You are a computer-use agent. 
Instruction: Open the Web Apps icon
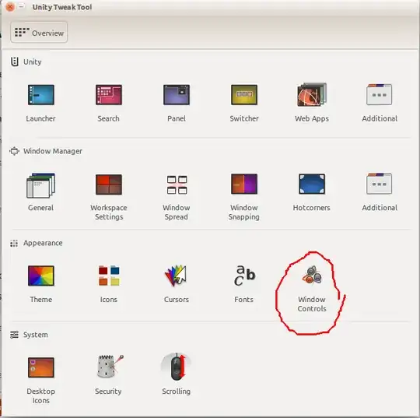tap(312, 94)
